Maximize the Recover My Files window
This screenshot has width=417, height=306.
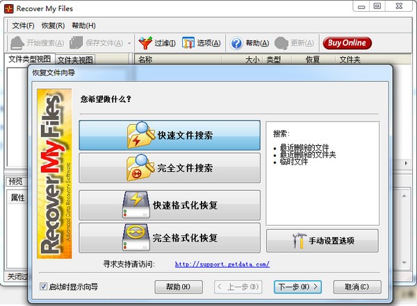point(377,6)
